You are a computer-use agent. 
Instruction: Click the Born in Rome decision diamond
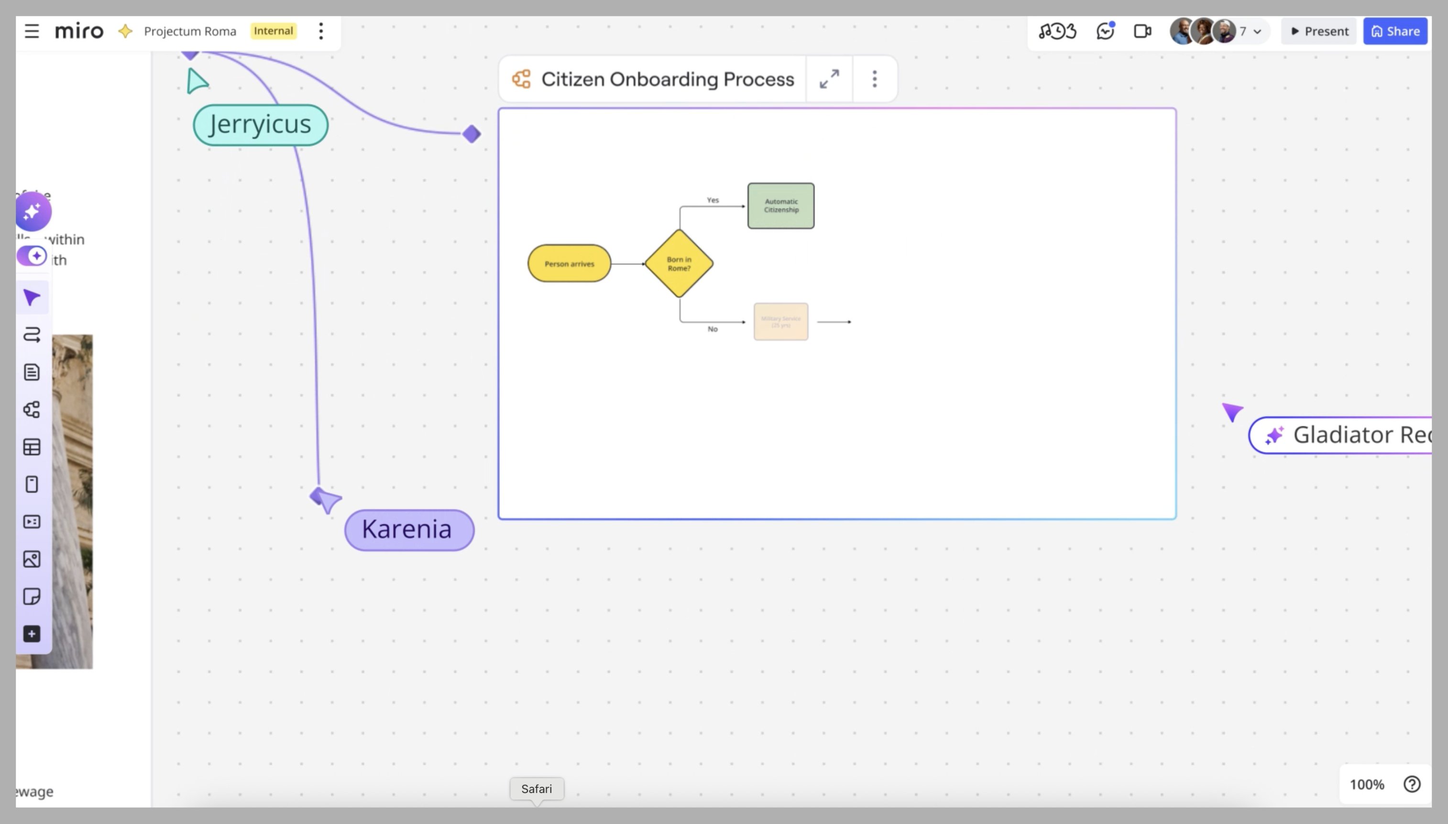(x=679, y=264)
